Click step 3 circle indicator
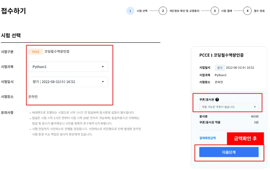 pos(215,11)
